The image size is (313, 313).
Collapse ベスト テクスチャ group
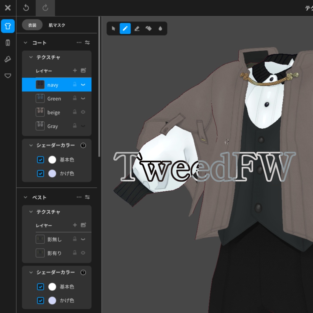tap(31, 212)
